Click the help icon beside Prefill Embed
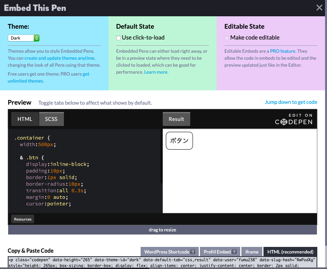Image resolution: width=327 pixels, height=269 pixels. pos(234,252)
